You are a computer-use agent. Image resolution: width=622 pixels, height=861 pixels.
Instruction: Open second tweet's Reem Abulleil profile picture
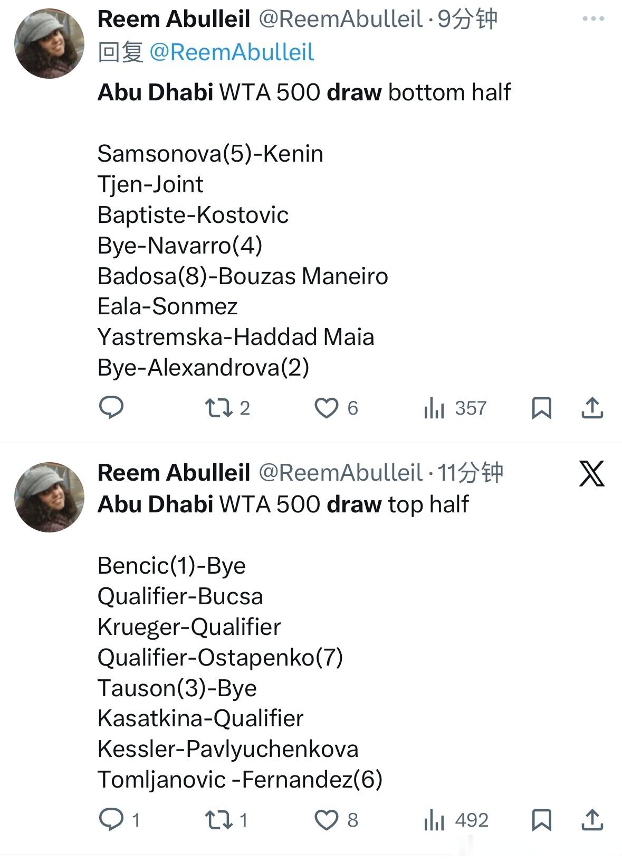coord(49,498)
